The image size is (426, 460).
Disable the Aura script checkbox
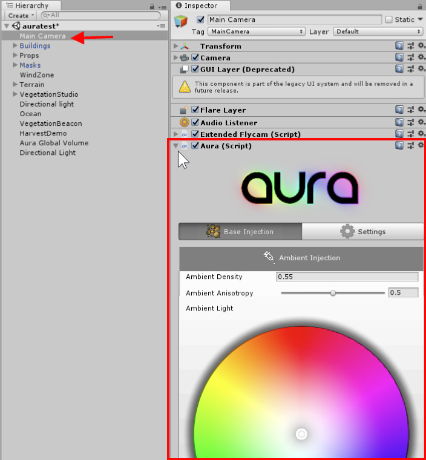tap(195, 145)
